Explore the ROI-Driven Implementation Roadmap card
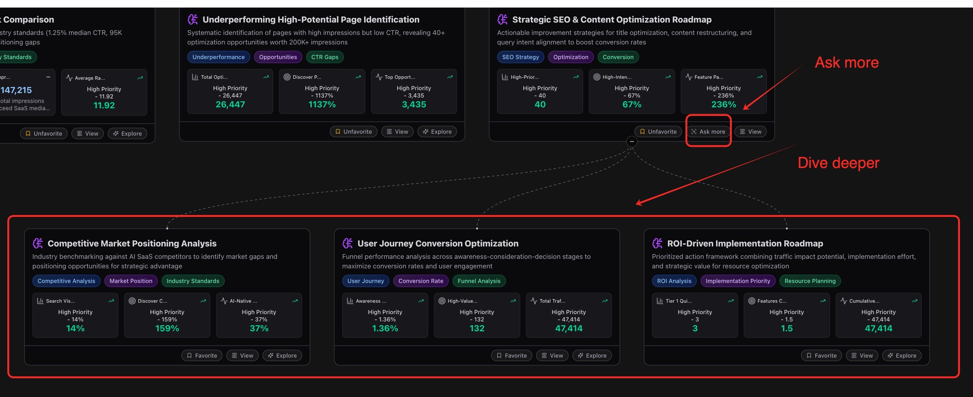 coord(902,355)
